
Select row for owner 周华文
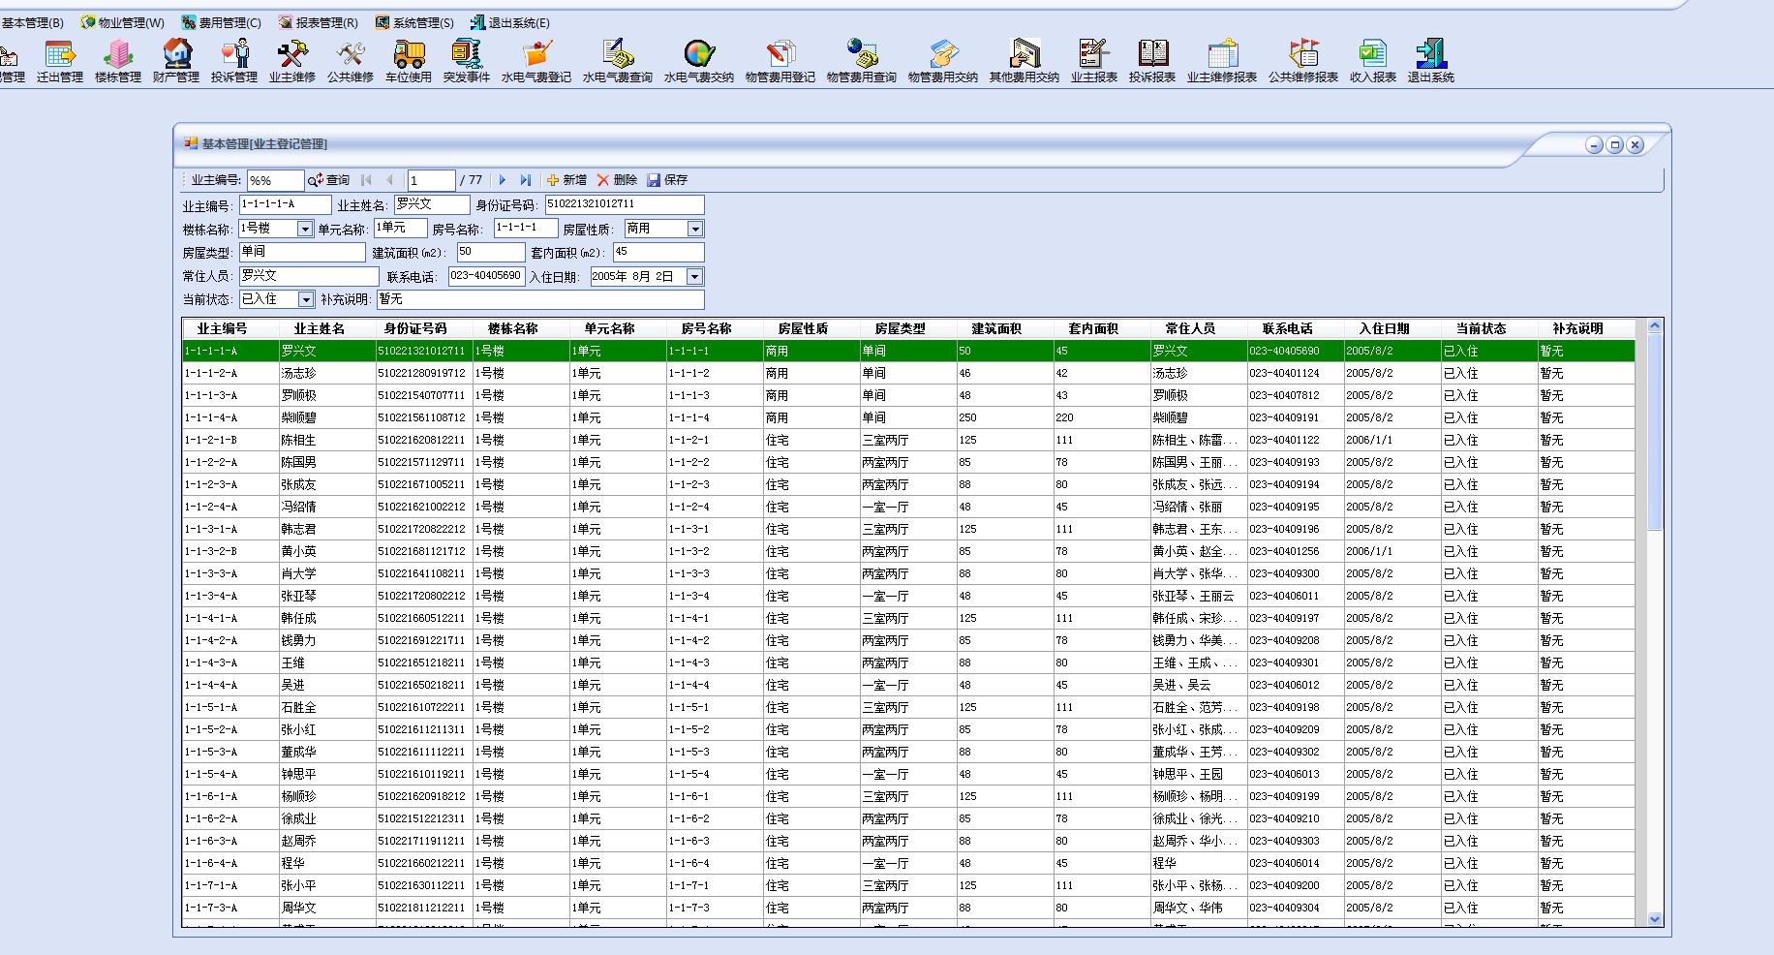908,908
